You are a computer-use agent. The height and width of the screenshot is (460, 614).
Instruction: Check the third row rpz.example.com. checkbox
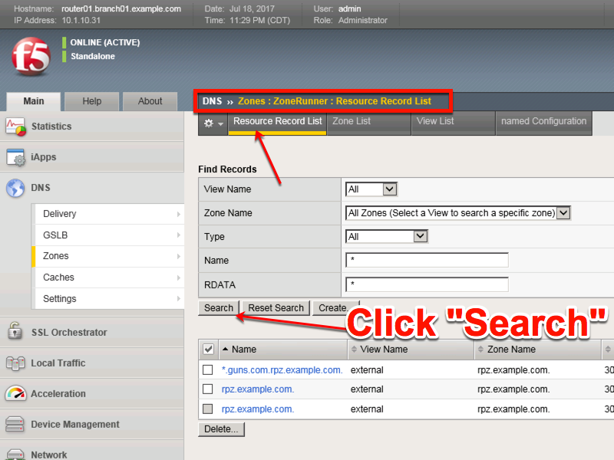pos(207,409)
